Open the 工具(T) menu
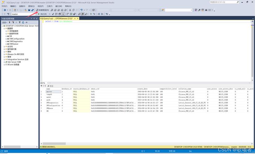Screen dimensions: 255x154 (x=49, y=6)
